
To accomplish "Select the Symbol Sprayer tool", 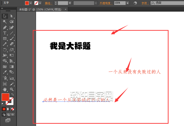I will (x=5, y=78).
